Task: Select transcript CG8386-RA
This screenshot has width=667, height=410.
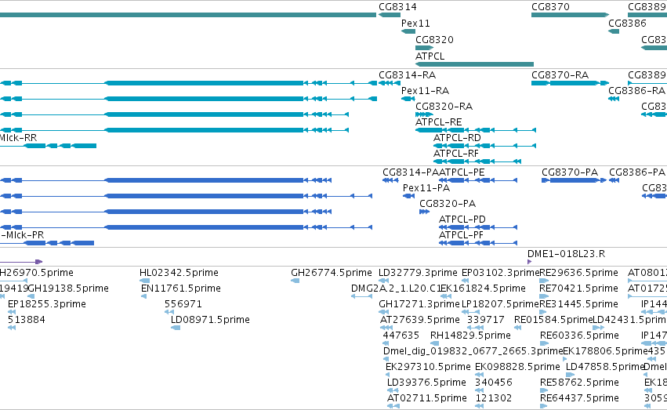Action: click(x=636, y=91)
